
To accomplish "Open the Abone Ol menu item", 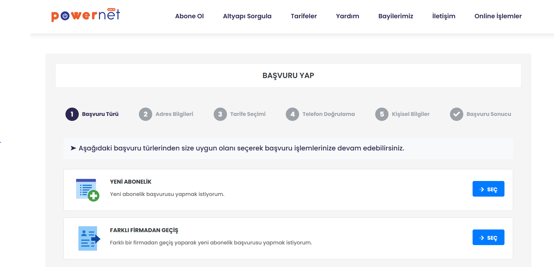I will [189, 16].
